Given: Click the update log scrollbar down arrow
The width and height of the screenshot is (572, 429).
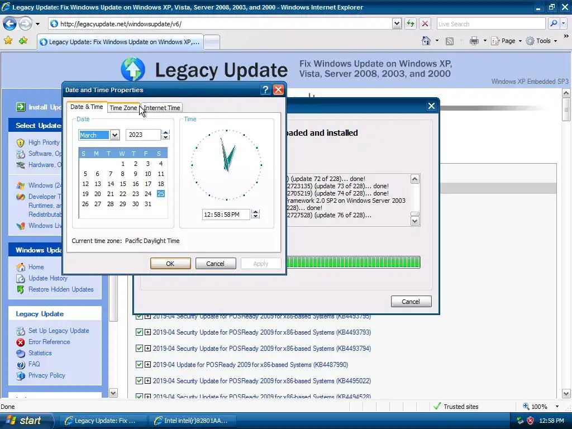Looking at the screenshot, I should point(415,221).
